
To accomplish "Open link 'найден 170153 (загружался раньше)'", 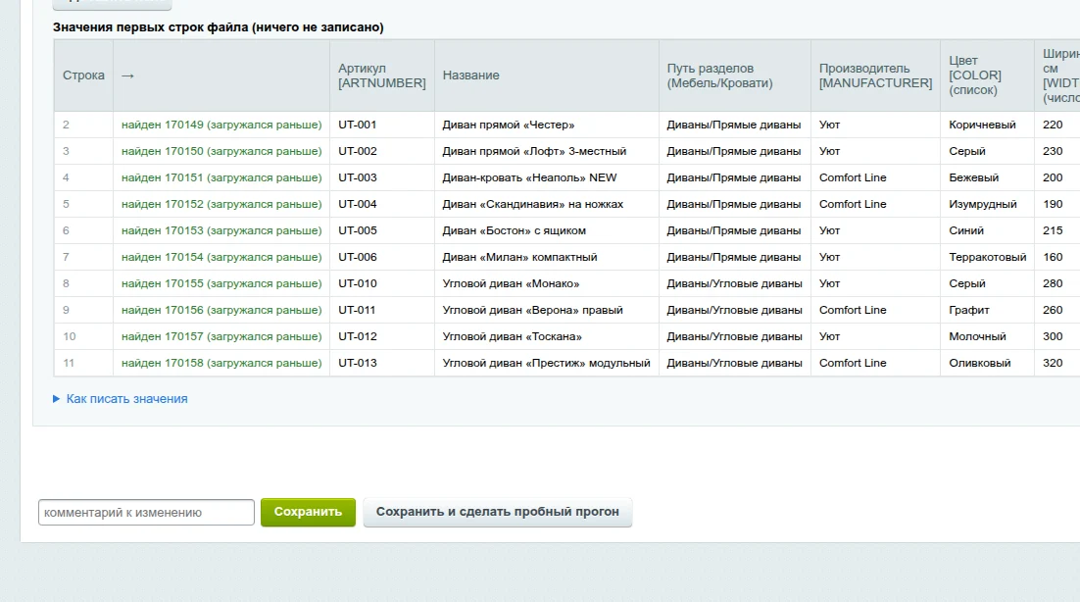I will 221,230.
